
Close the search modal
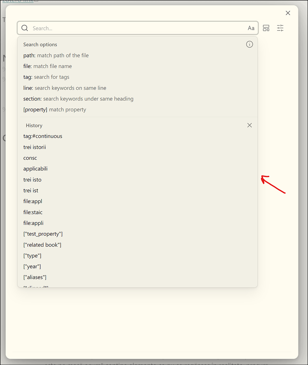point(288,13)
